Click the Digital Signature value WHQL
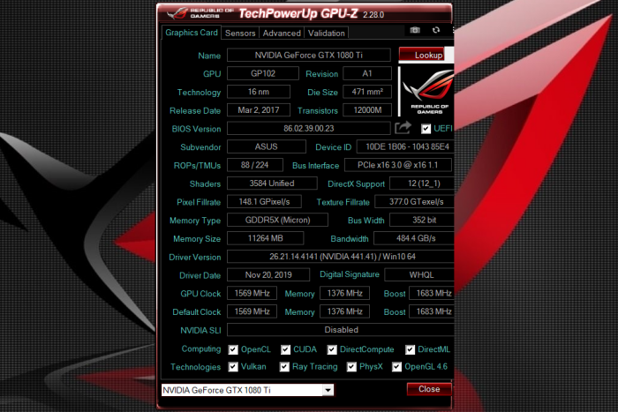Viewport: 618px width, 412px height. 419,274
